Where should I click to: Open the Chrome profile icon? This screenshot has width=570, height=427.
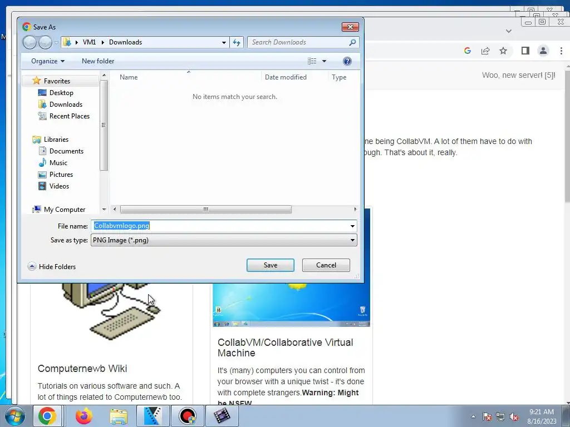point(543,51)
